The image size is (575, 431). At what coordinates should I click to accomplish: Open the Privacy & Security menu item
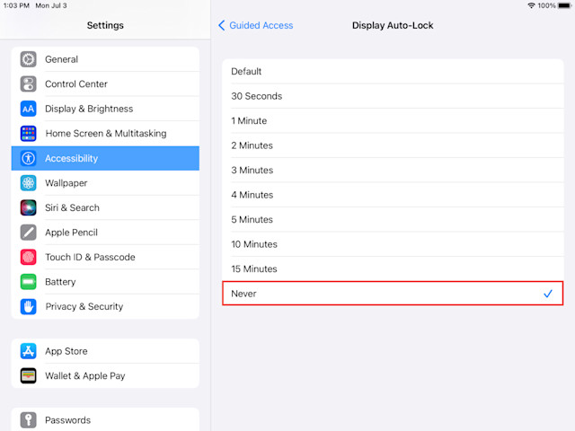coord(105,306)
